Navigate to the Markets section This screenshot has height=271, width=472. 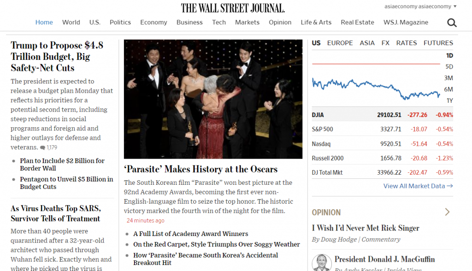(247, 22)
